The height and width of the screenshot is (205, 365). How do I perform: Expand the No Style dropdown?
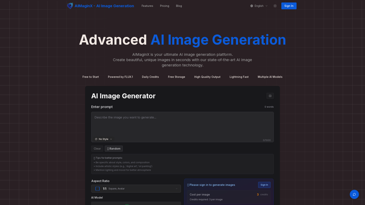pyautogui.click(x=103, y=139)
